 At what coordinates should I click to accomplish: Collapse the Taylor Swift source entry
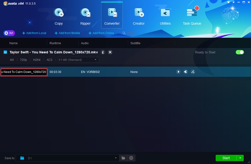(5, 52)
